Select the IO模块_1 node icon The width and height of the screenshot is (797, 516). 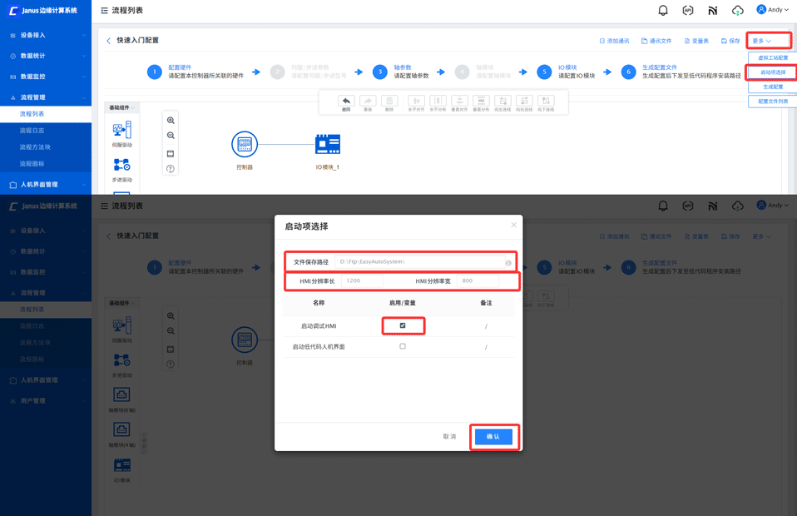click(x=327, y=144)
